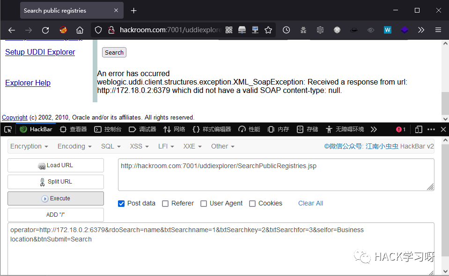Image resolution: width=449 pixels, height=276 pixels.
Task: Open the Other dropdown menu
Action: click(223, 146)
